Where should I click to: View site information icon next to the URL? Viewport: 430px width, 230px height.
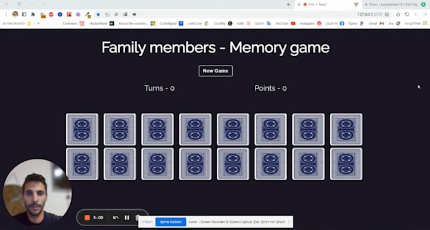click(x=387, y=14)
